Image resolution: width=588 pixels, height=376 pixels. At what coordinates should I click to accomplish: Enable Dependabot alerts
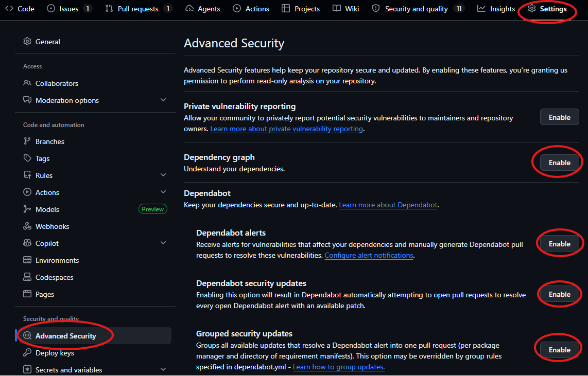tap(560, 244)
